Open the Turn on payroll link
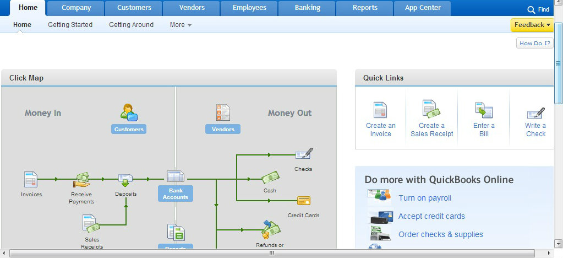 [425, 198]
